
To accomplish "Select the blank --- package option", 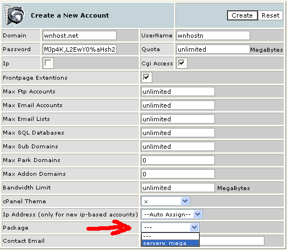I will (x=170, y=236).
